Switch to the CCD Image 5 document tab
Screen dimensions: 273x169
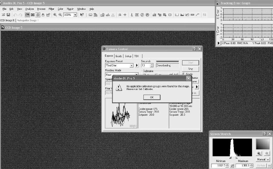[7, 20]
